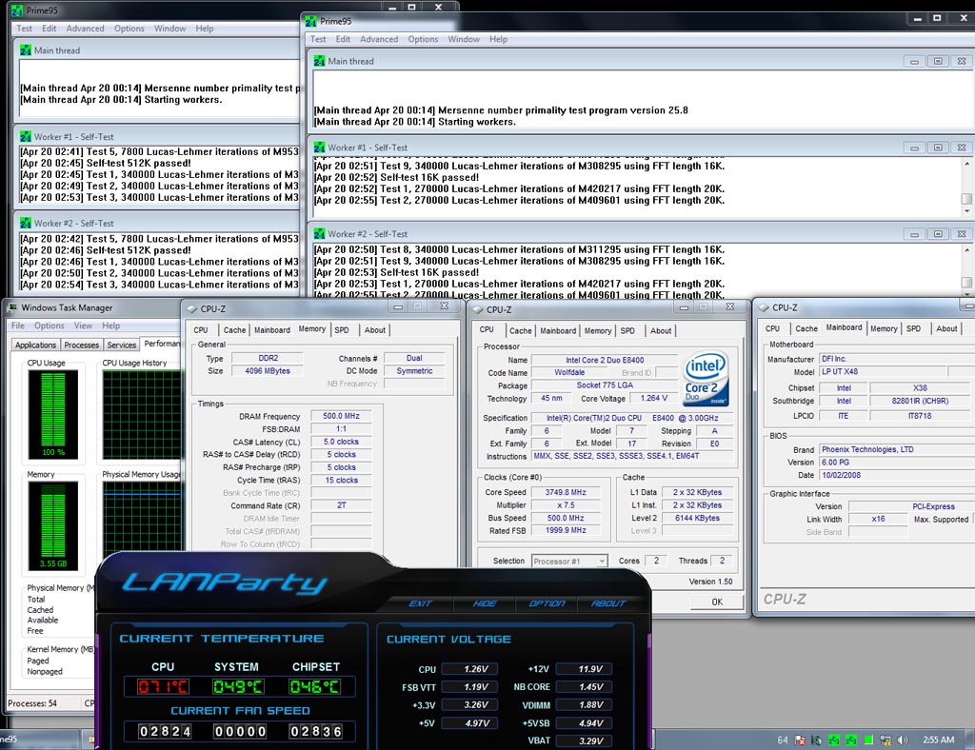Image resolution: width=975 pixels, height=750 pixels.
Task: Select About tab in CPU-Z motherboard window
Action: pyautogui.click(x=946, y=328)
